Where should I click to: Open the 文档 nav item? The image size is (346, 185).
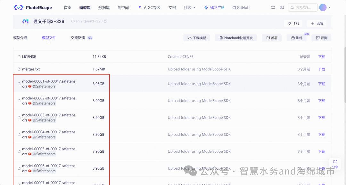tap(172, 7)
